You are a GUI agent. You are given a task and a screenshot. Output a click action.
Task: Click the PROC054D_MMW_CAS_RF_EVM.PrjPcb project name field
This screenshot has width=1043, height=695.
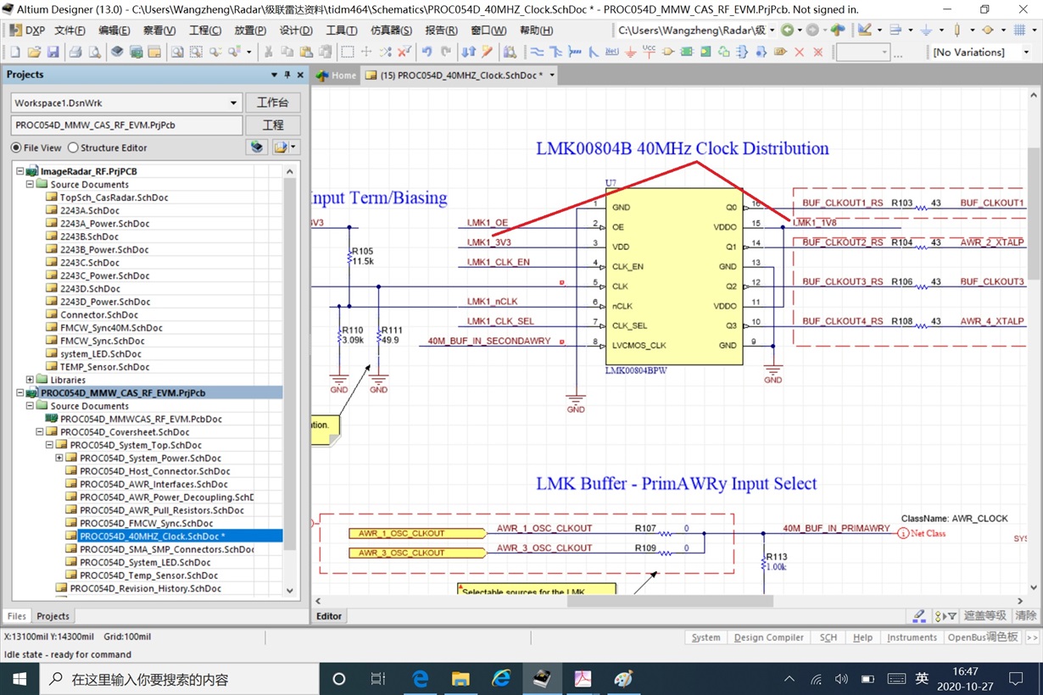click(125, 125)
